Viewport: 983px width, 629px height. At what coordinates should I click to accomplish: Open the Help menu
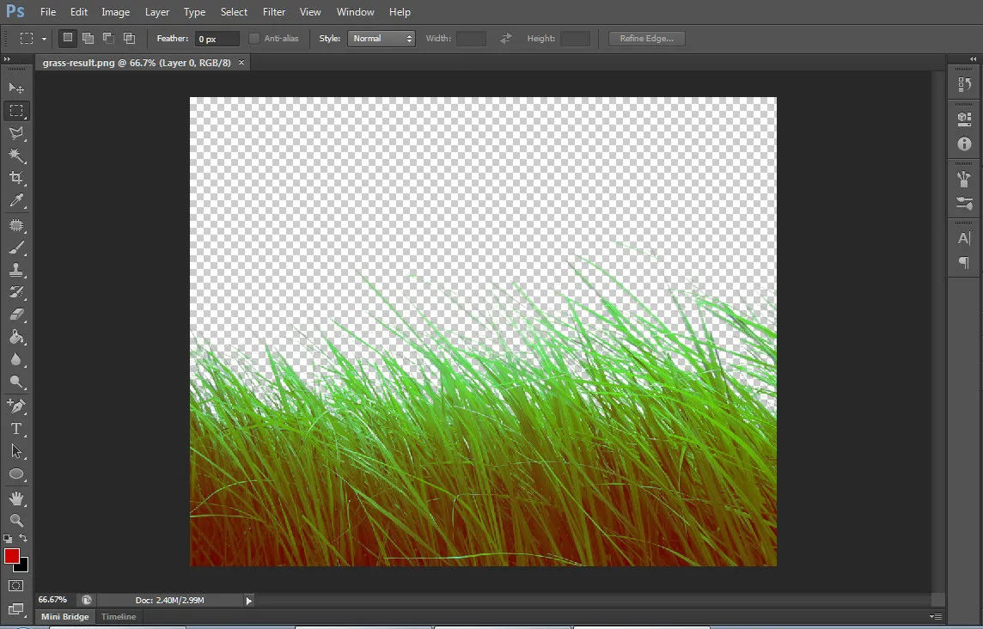[x=400, y=12]
